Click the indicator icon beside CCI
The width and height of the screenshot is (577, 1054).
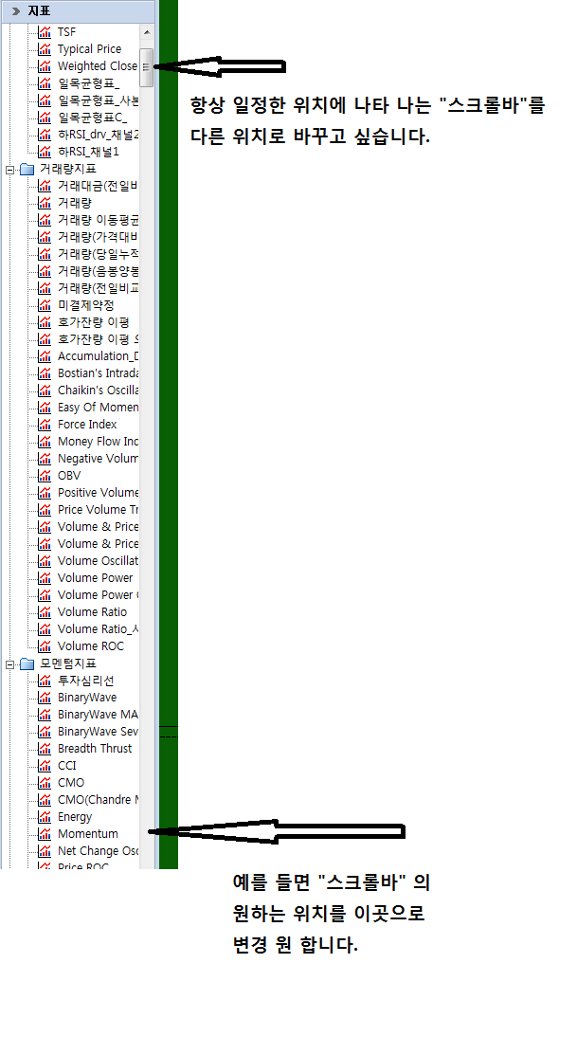click(45, 766)
